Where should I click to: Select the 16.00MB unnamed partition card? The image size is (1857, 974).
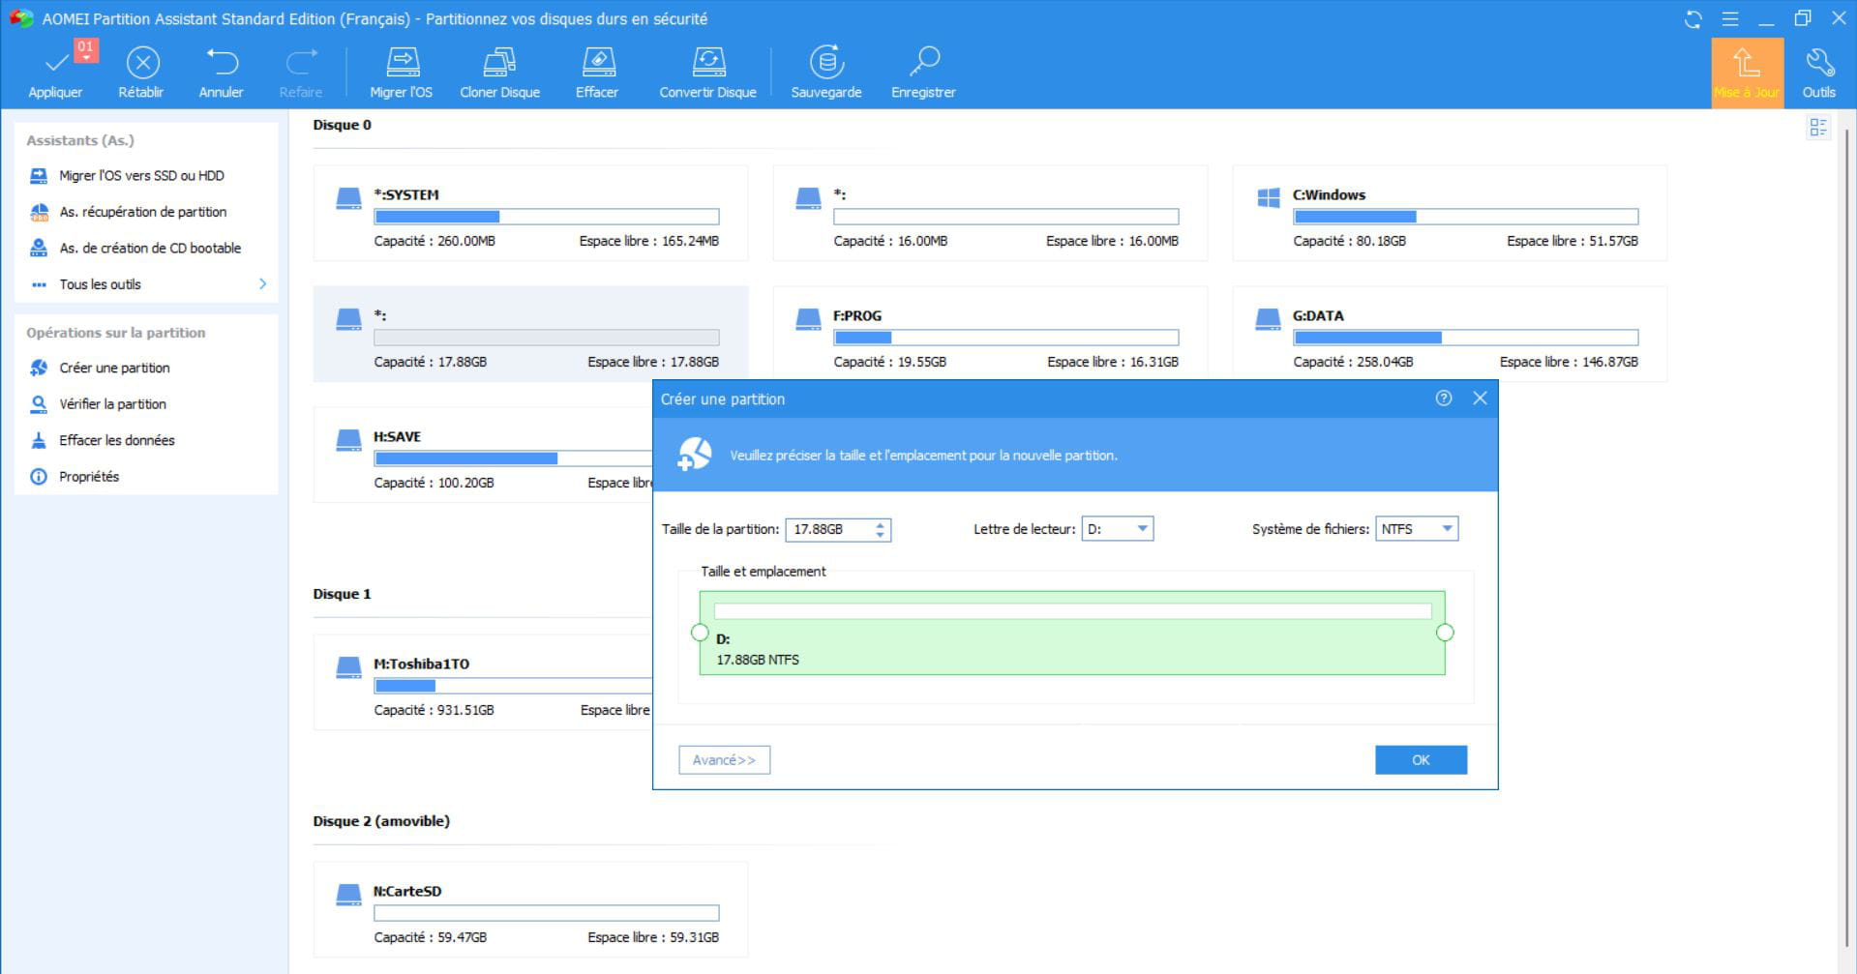(990, 213)
